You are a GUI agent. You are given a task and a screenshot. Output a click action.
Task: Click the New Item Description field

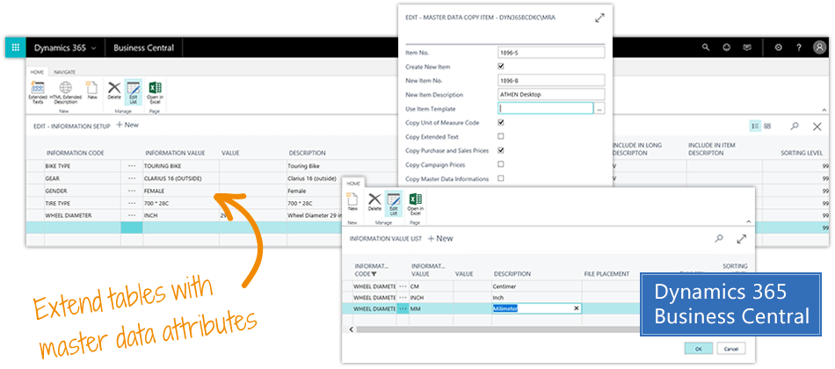click(x=551, y=94)
